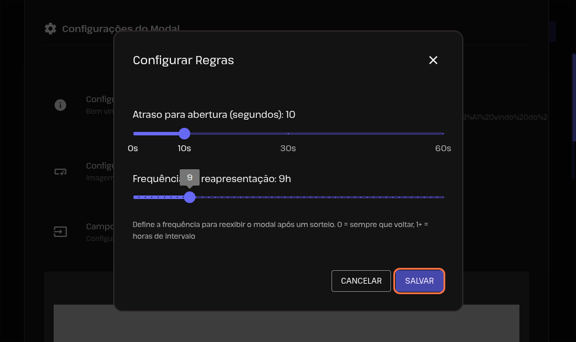
Task: Click the frequency help text below the slider
Action: (280, 231)
